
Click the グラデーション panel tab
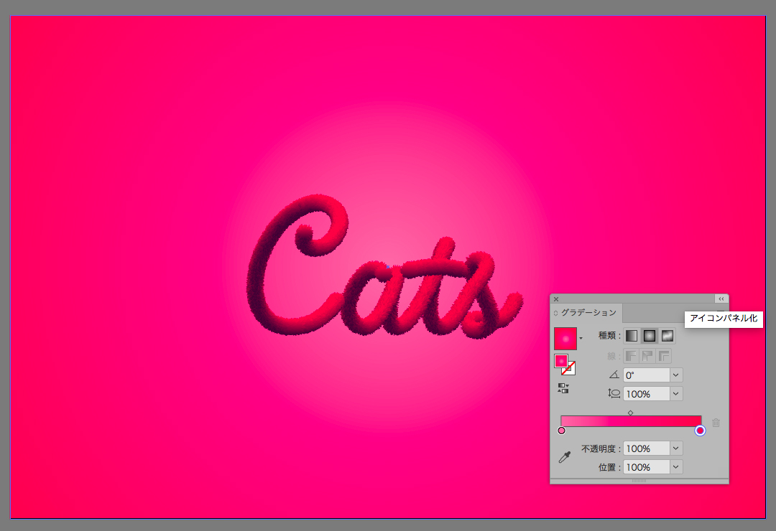588,313
